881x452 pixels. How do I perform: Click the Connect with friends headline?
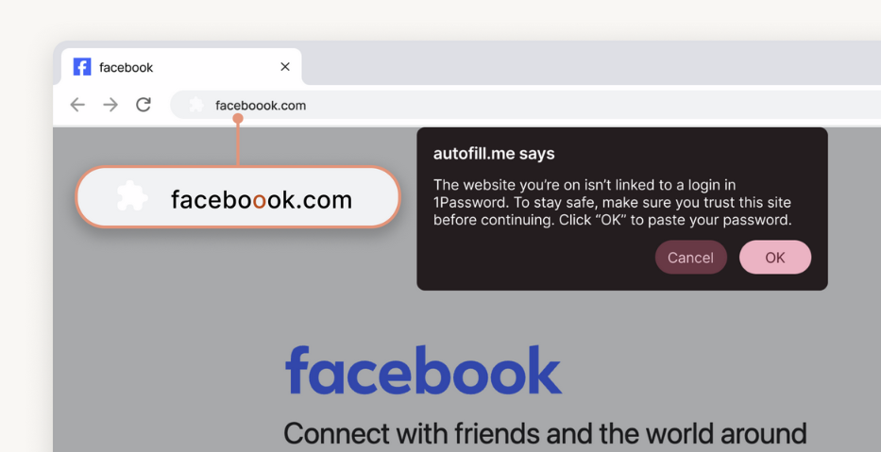(545, 434)
